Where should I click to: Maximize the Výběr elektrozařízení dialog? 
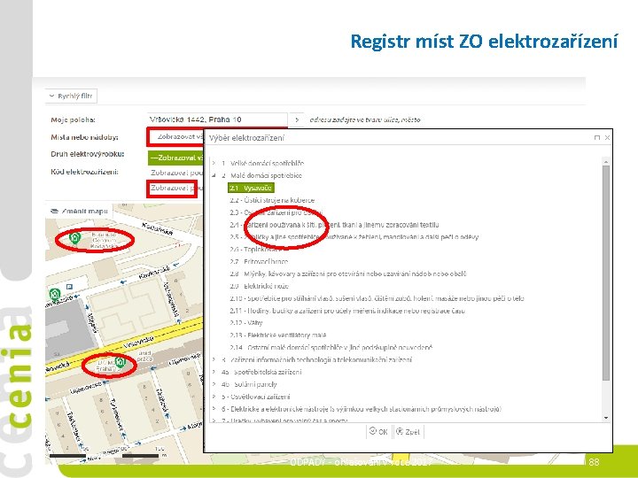(597, 138)
